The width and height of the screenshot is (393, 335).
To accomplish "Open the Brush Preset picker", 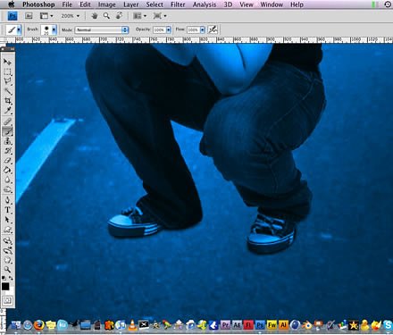I will (x=48, y=29).
